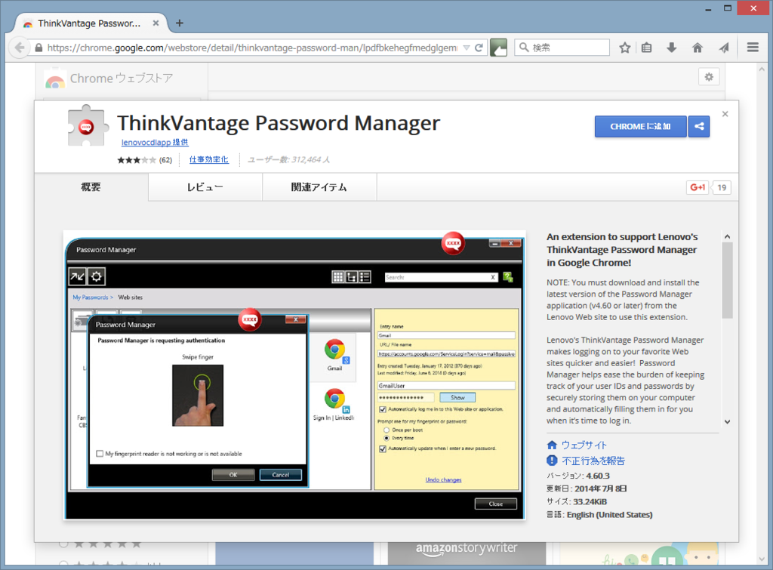Screen dimensions: 773x570
Task: Click OK in authentication dialog screenshot
Action: click(x=233, y=475)
